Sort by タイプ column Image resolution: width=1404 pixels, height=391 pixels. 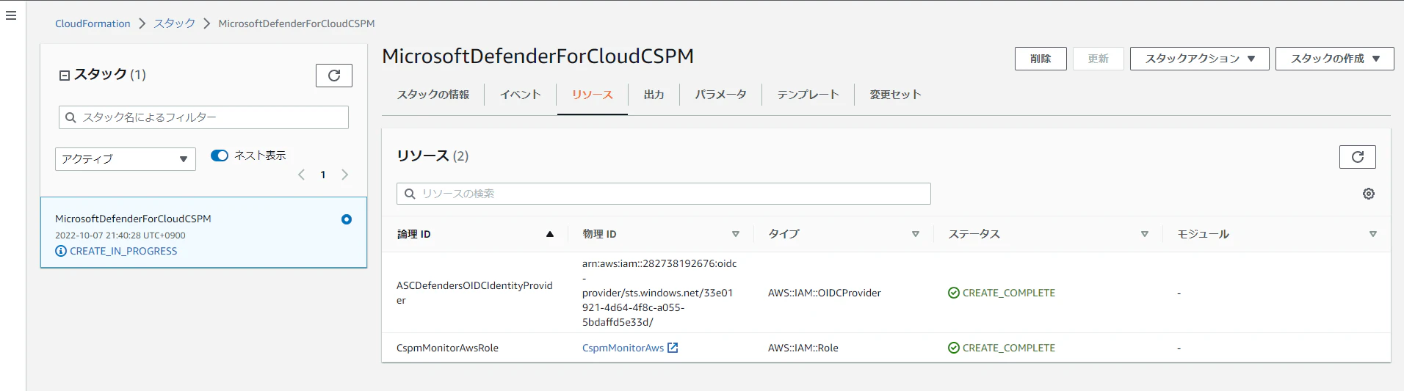tap(915, 234)
